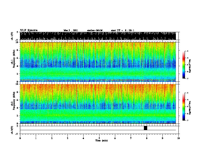Select the ch.1 frequency spectrogram panel

(98, 62)
